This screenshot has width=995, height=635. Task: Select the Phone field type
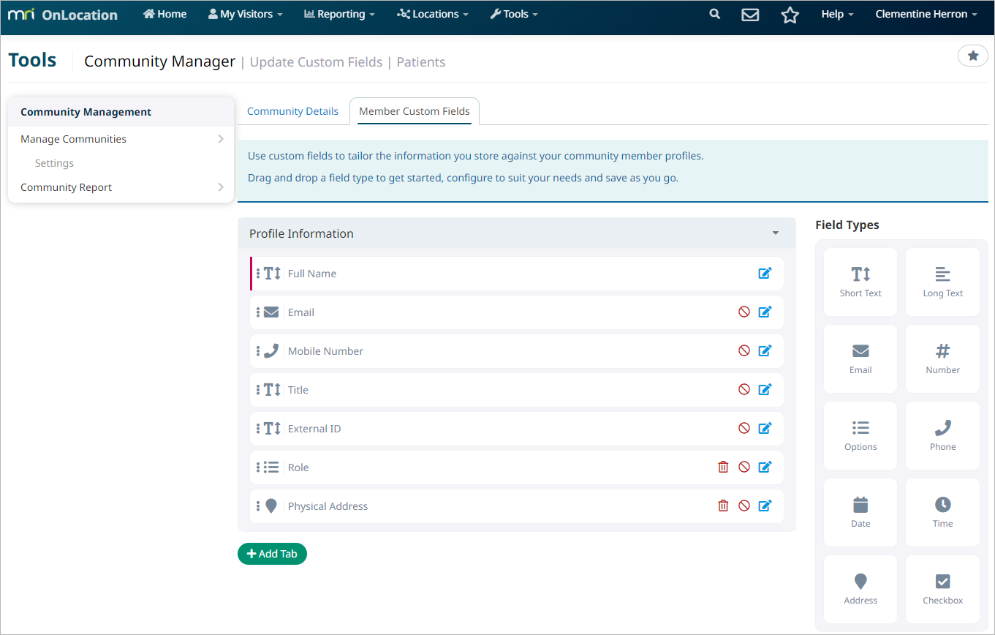point(942,435)
